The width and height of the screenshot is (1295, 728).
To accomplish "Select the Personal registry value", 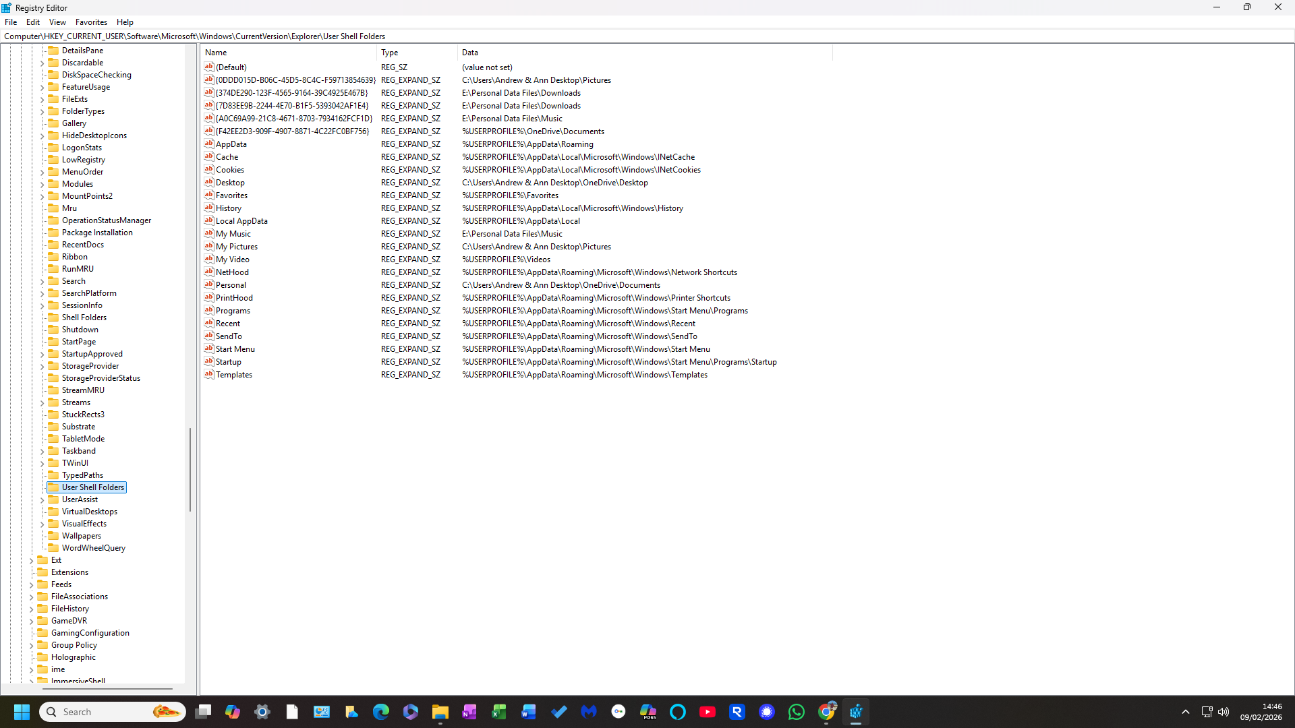I will [x=231, y=285].
